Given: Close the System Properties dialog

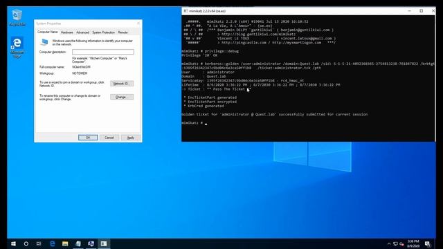Looking at the screenshot, I should click(x=138, y=24).
